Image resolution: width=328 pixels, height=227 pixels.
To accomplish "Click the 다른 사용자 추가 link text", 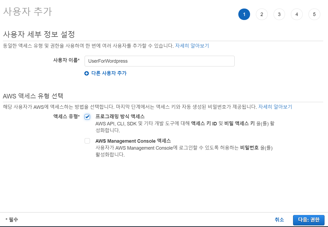I will click(109, 73).
